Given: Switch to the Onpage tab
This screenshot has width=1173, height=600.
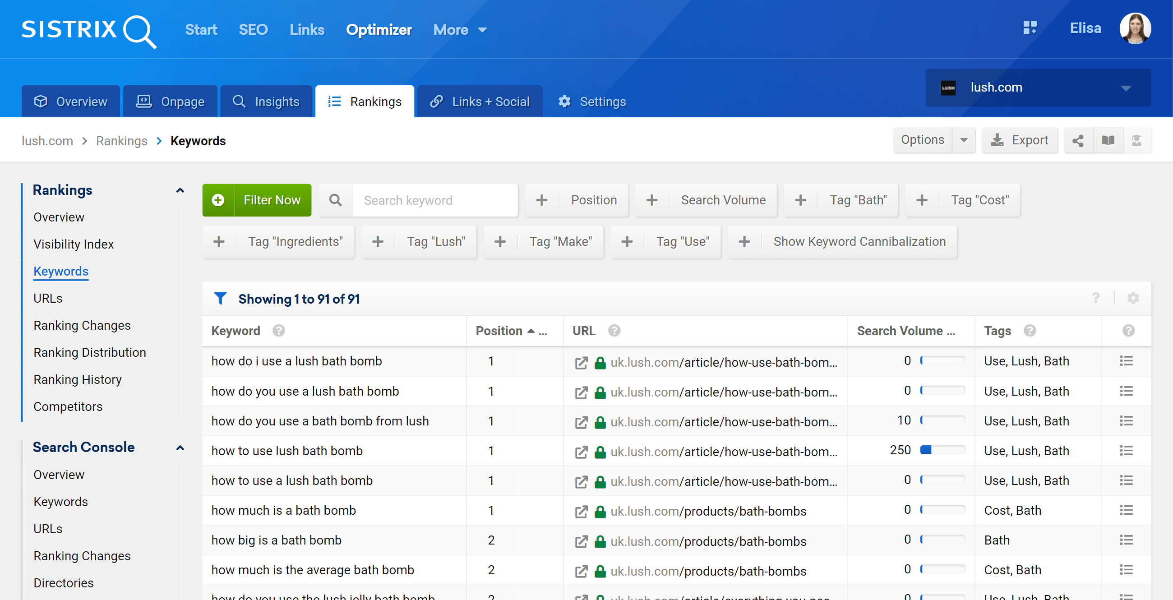Looking at the screenshot, I should click(x=170, y=102).
